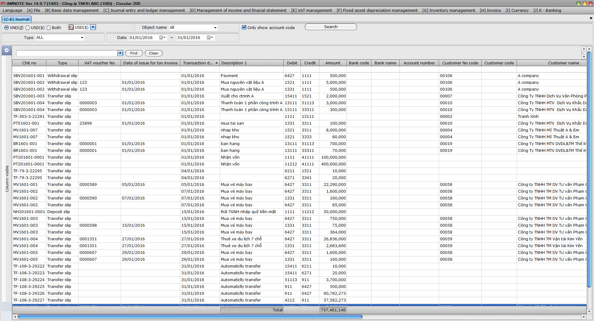The width and height of the screenshot is (594, 321).
Task: Click the Customer name column header
Action: pyautogui.click(x=563, y=63)
